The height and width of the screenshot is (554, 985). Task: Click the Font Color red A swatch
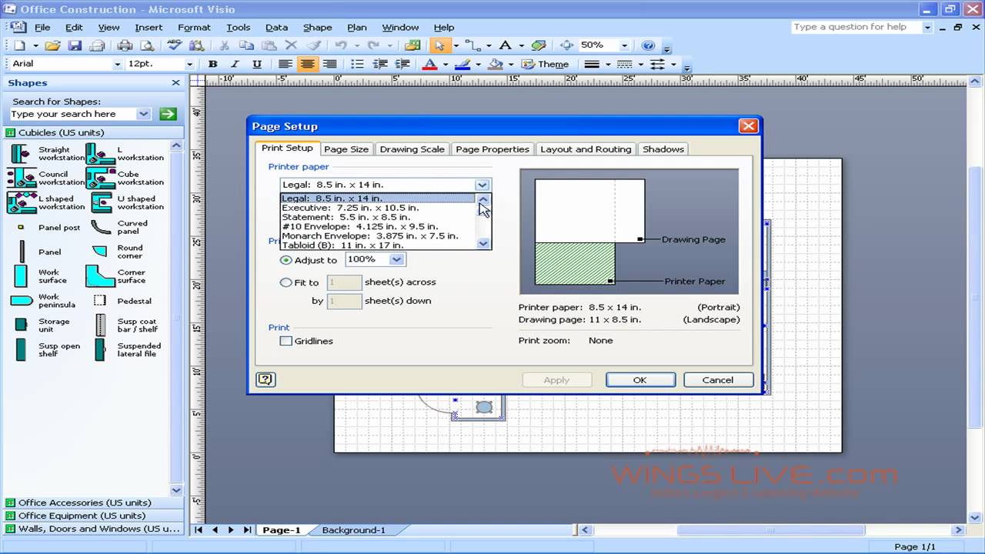pyautogui.click(x=429, y=64)
